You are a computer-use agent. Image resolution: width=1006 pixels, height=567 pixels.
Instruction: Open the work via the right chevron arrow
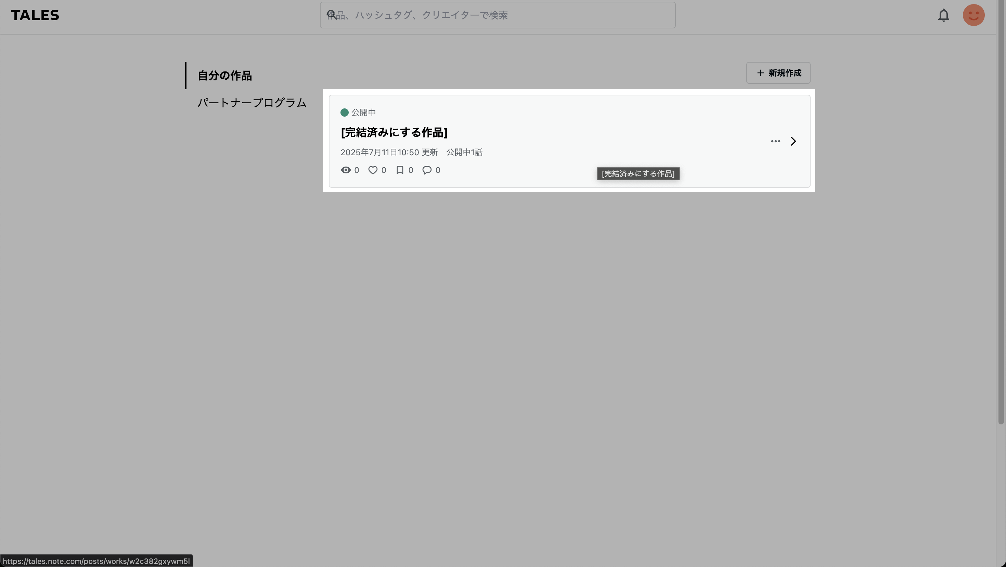pyautogui.click(x=793, y=141)
